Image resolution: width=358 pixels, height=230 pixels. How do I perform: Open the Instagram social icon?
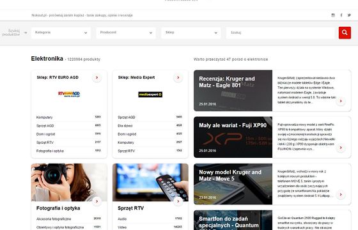[x=333, y=15]
